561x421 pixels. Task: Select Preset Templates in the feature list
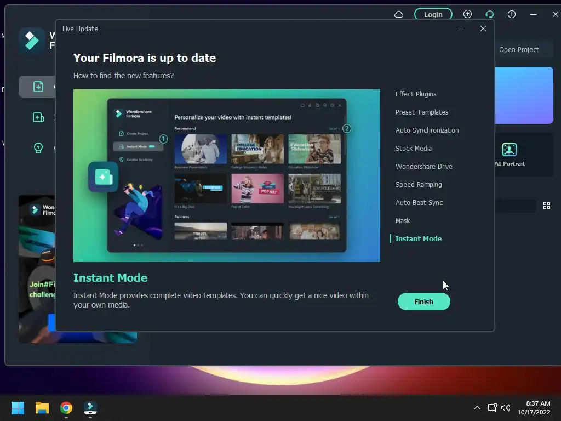[421, 112]
